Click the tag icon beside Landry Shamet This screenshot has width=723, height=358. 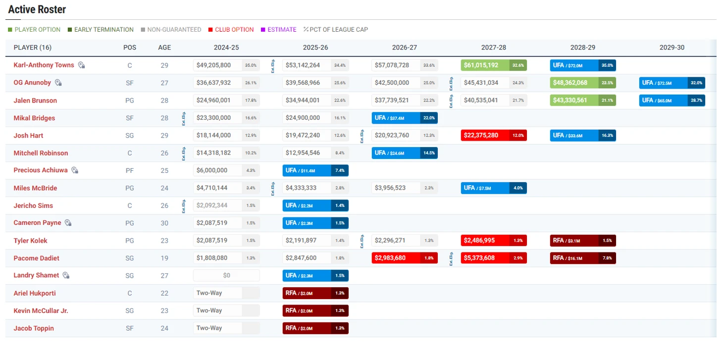(66, 275)
